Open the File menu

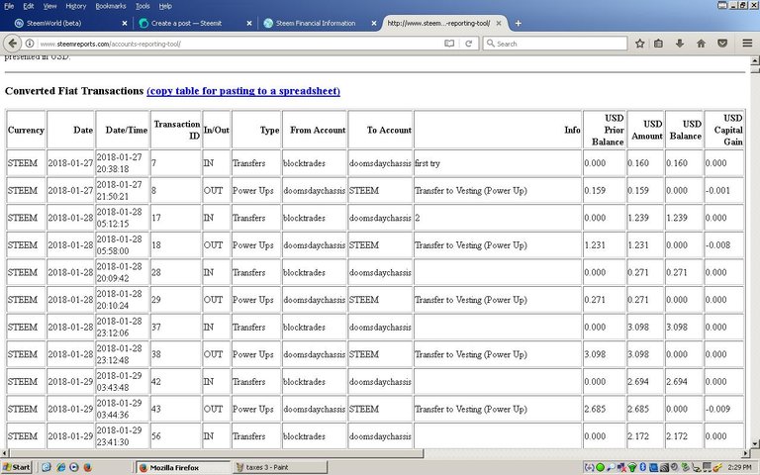click(9, 6)
